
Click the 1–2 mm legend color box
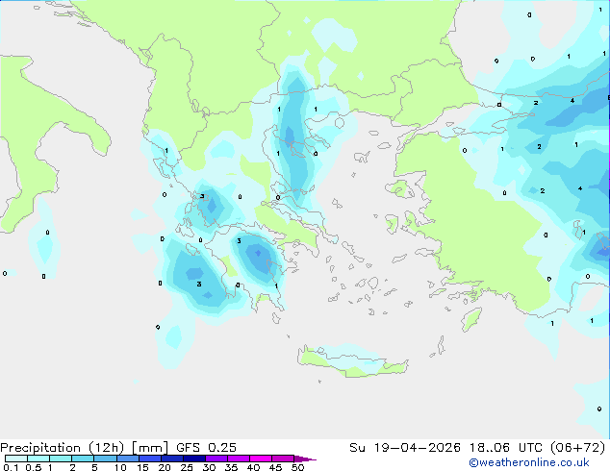(61, 459)
